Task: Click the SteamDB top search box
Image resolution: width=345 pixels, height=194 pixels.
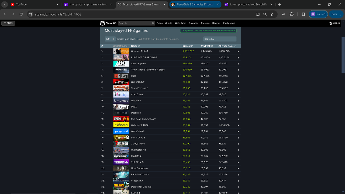Action: click(x=137, y=23)
